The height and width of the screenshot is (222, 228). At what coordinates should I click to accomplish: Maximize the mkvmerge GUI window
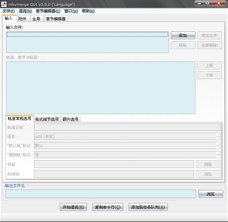tap(207, 3)
